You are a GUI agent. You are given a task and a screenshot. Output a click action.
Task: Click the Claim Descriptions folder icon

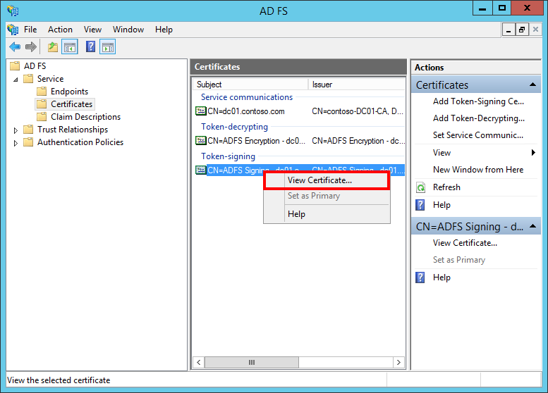42,117
